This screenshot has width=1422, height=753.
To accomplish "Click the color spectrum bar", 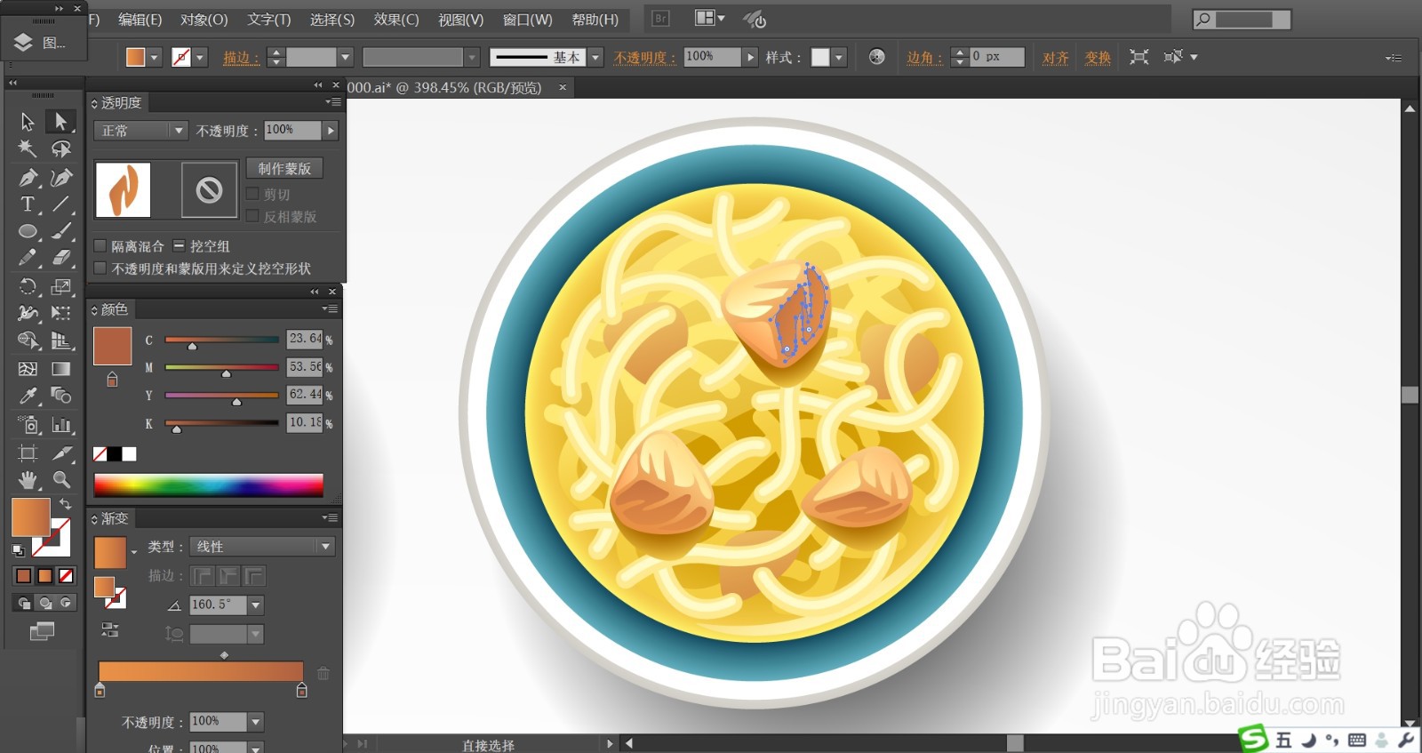I will coord(209,485).
